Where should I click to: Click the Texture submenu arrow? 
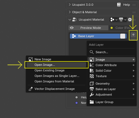(133, 76)
